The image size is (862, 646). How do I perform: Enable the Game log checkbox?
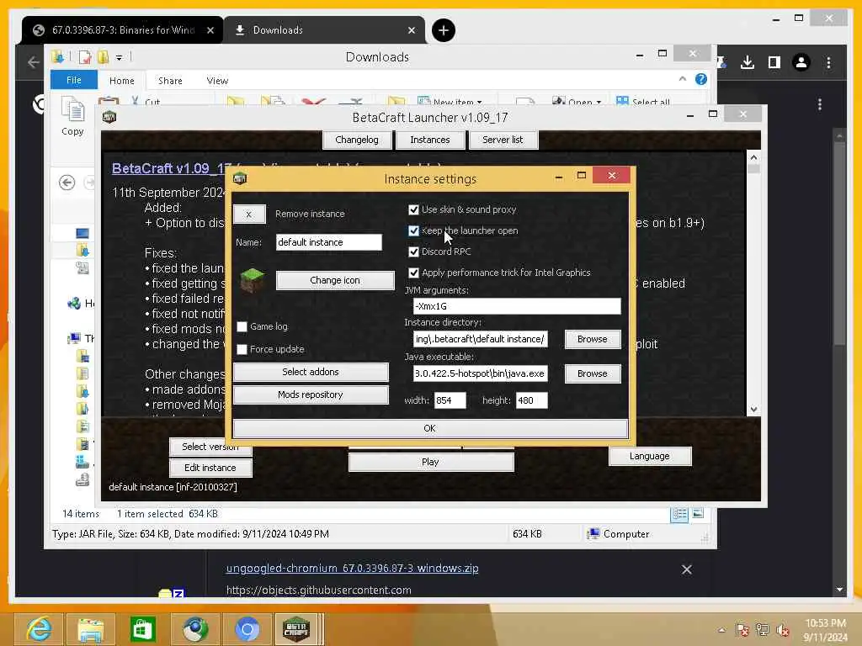click(242, 326)
